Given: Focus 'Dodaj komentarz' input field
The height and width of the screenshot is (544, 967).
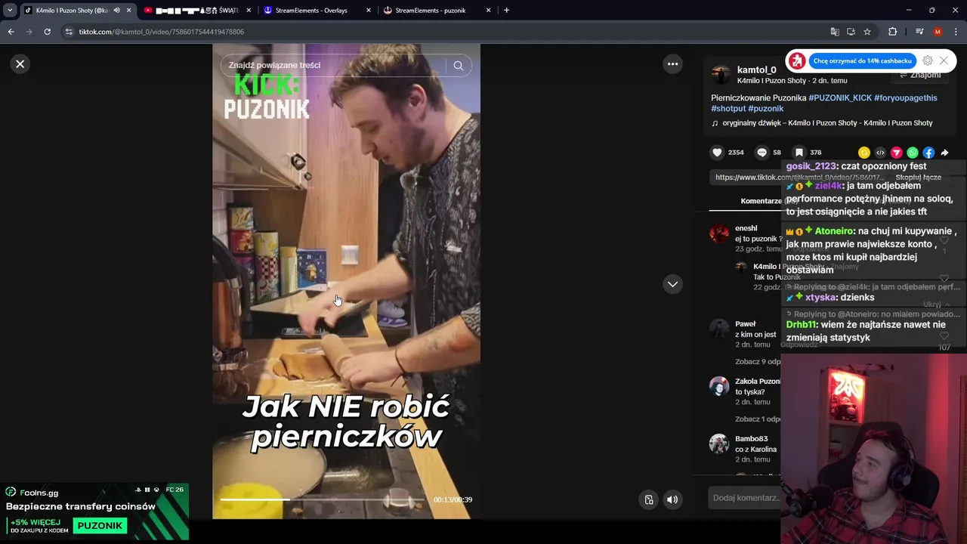Looking at the screenshot, I should pyautogui.click(x=746, y=498).
